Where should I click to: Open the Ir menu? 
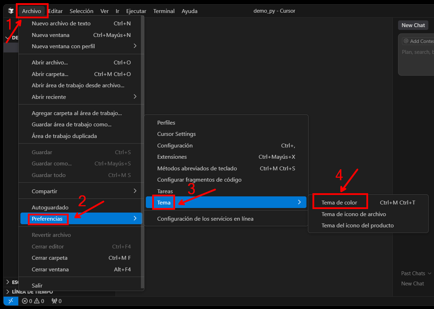(x=117, y=11)
